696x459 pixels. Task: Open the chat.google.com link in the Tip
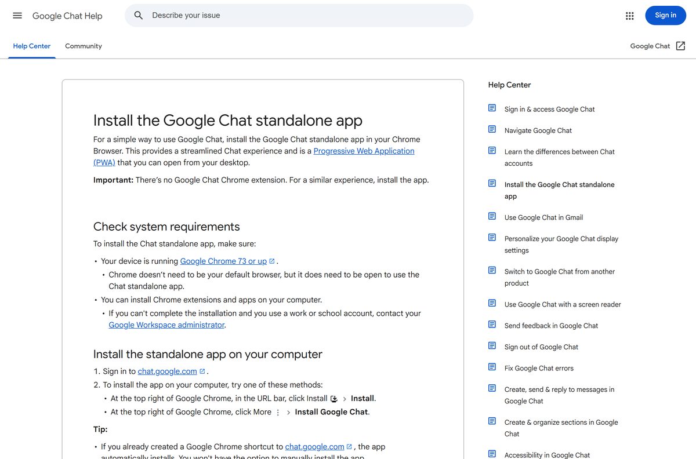pyautogui.click(x=314, y=447)
